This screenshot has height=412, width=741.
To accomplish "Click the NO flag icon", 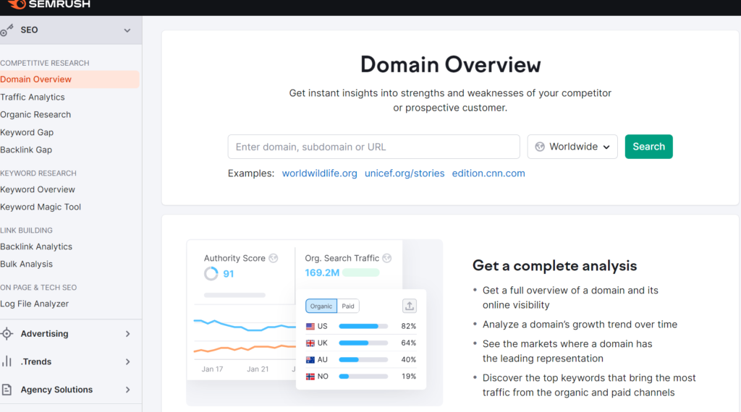I will (310, 377).
